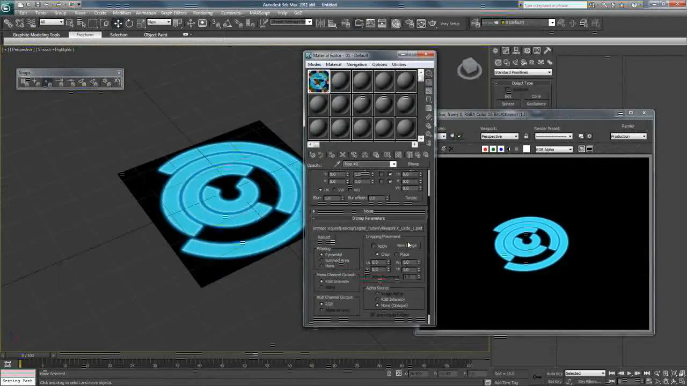
Task: Click the ViewCube in the viewport
Action: (470, 69)
